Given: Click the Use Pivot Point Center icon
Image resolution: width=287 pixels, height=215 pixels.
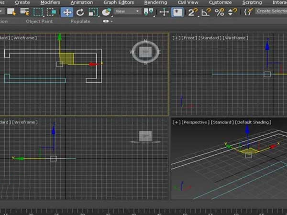Looking at the screenshot, I should point(149,12).
